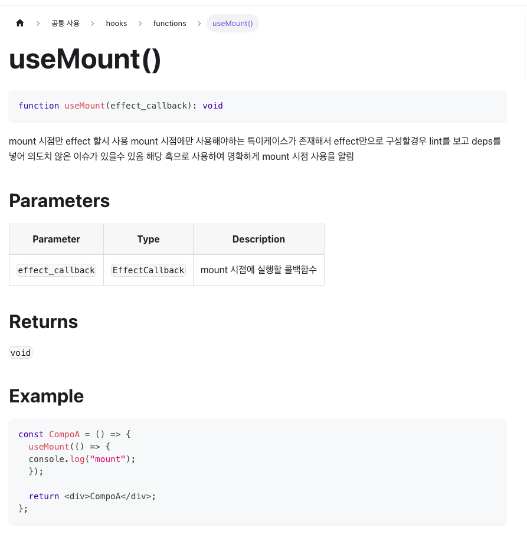
Task: Navigate to the hooks breadcrumb link
Action: 116,24
